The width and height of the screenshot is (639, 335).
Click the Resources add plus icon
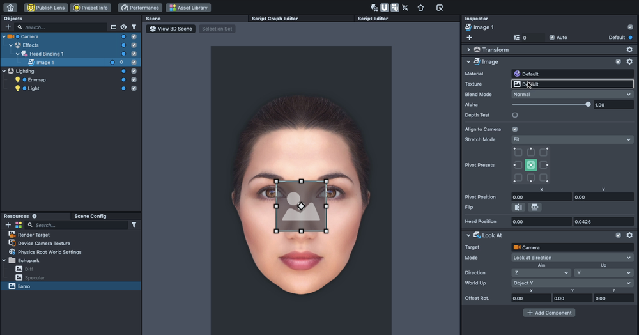[8, 225]
